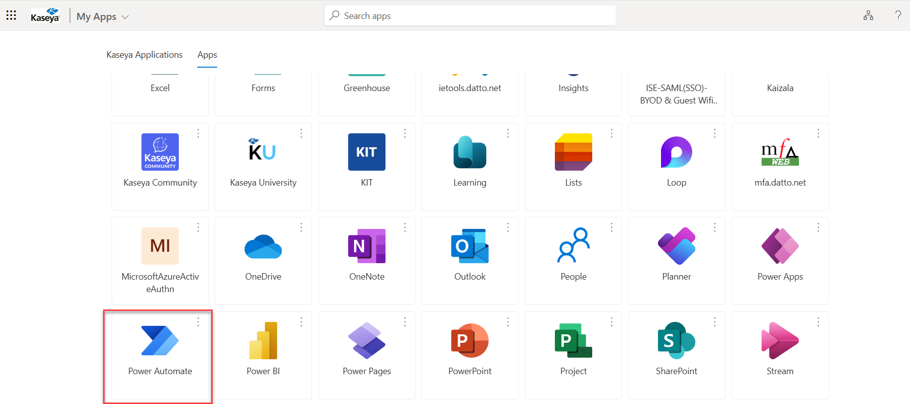Viewport: 910px width, 404px height.
Task: Launch the Project app icon
Action: (x=573, y=340)
